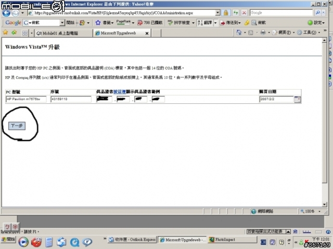Open the tab list dropdown arrow
The height and width of the screenshot is (249, 333).
(x=31, y=33)
